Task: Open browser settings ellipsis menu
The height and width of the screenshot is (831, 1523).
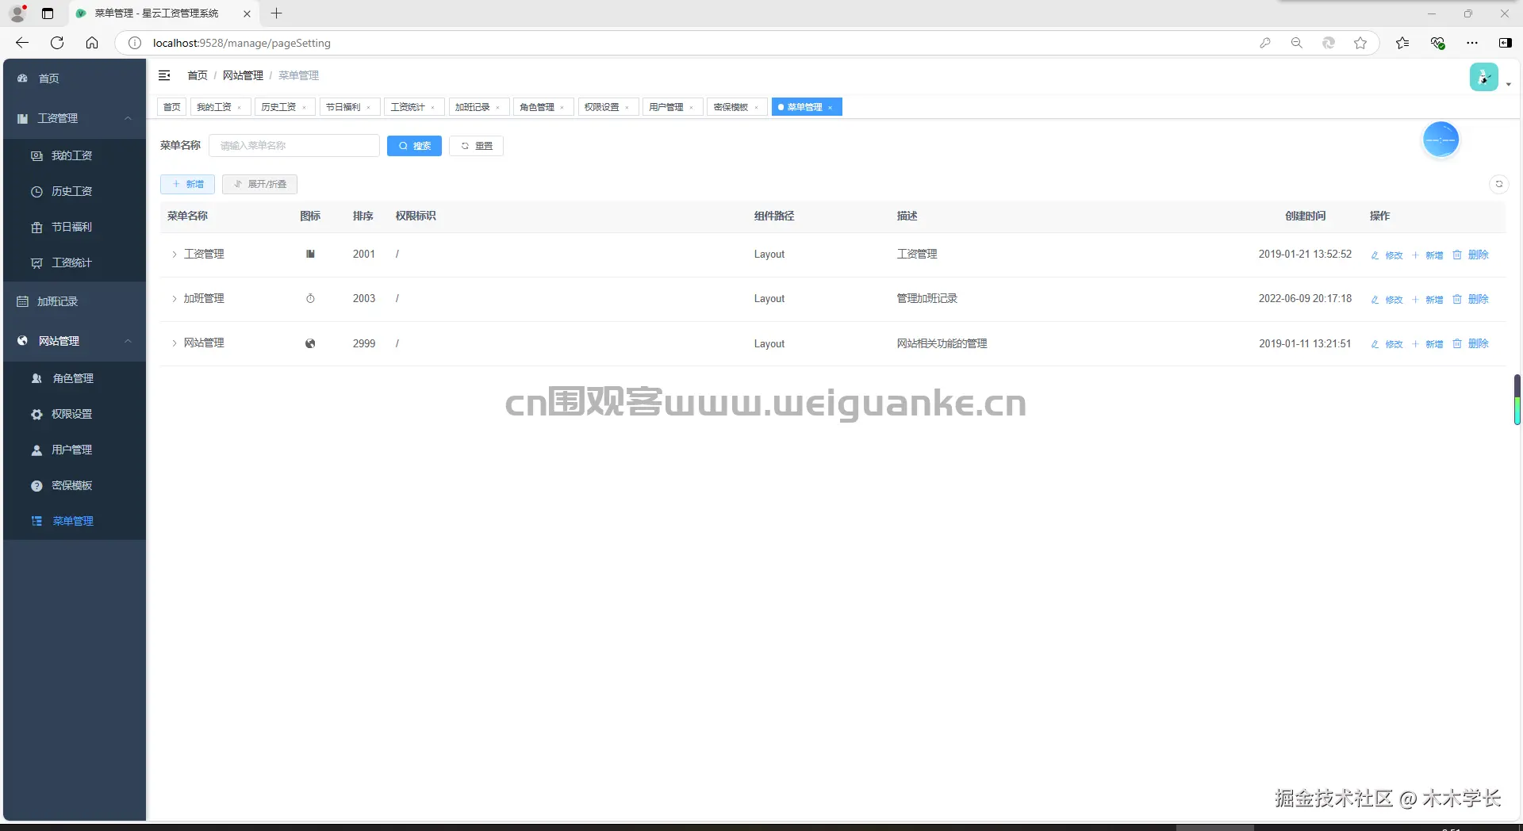Action: (x=1472, y=43)
